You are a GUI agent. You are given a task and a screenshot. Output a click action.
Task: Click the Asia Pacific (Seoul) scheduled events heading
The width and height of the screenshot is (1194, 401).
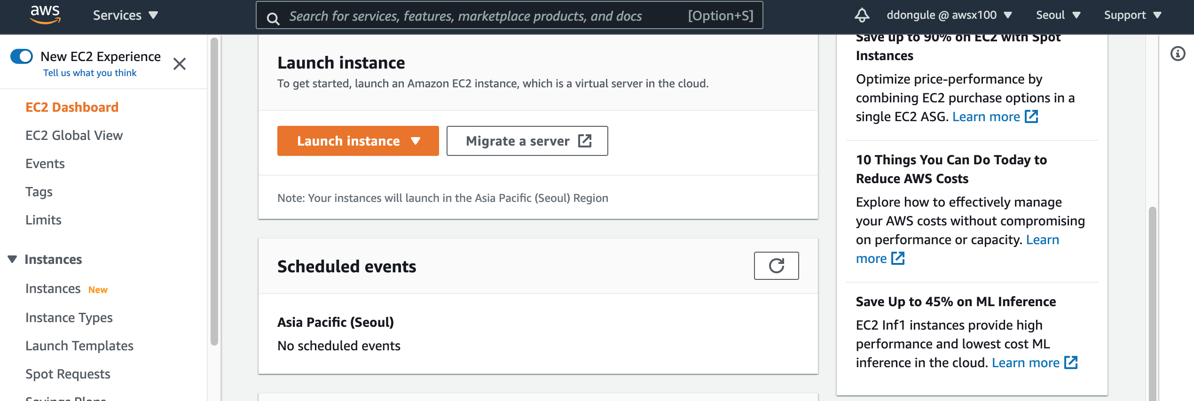pyautogui.click(x=336, y=322)
